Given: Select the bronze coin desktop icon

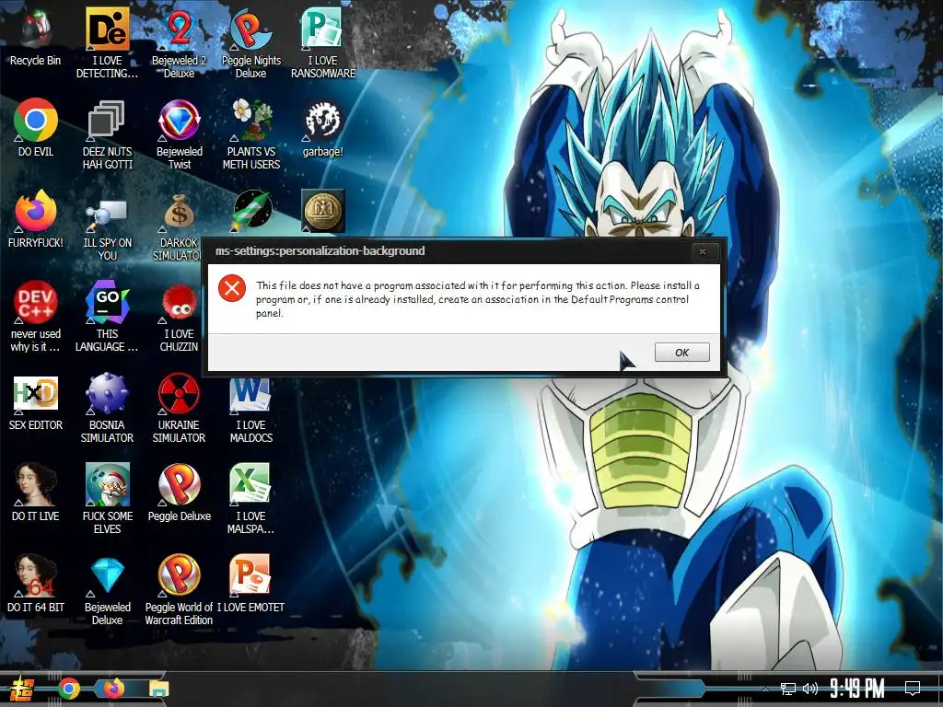Looking at the screenshot, I should coord(323,211).
